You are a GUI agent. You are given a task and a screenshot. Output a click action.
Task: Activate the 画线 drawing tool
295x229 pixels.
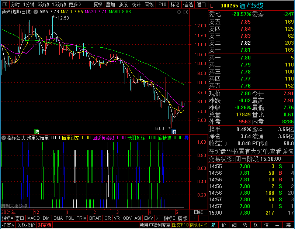click(x=149, y=4)
